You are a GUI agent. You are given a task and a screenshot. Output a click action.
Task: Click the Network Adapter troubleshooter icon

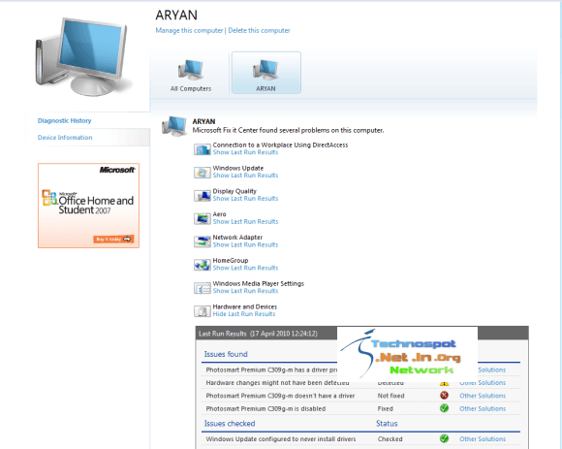tap(203, 241)
